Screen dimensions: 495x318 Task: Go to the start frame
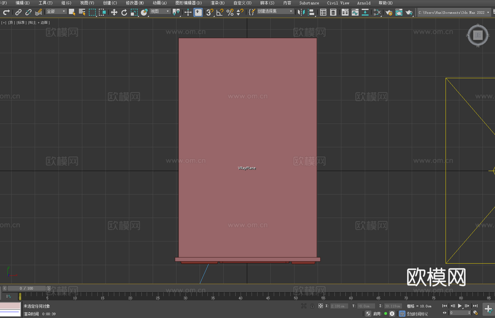[x=445, y=306]
